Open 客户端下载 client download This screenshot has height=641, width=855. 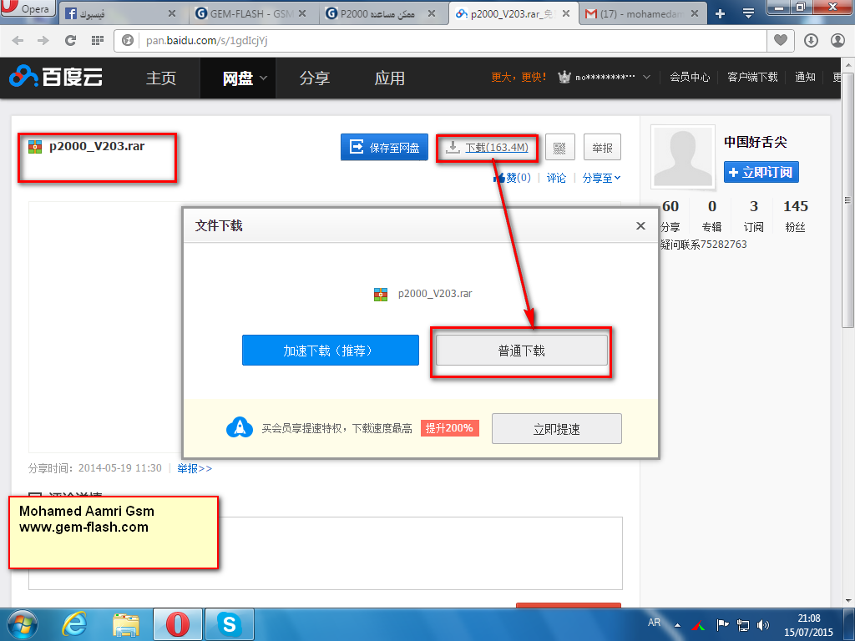(x=752, y=78)
